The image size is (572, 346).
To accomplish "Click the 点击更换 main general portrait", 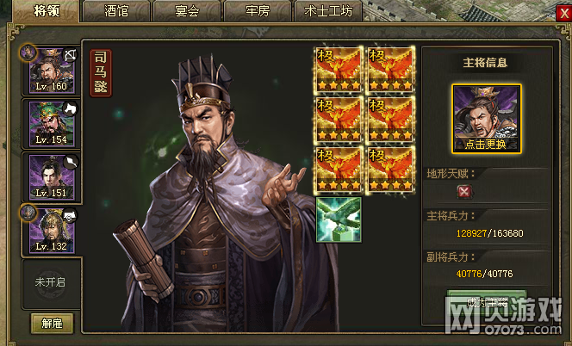I will (487, 119).
